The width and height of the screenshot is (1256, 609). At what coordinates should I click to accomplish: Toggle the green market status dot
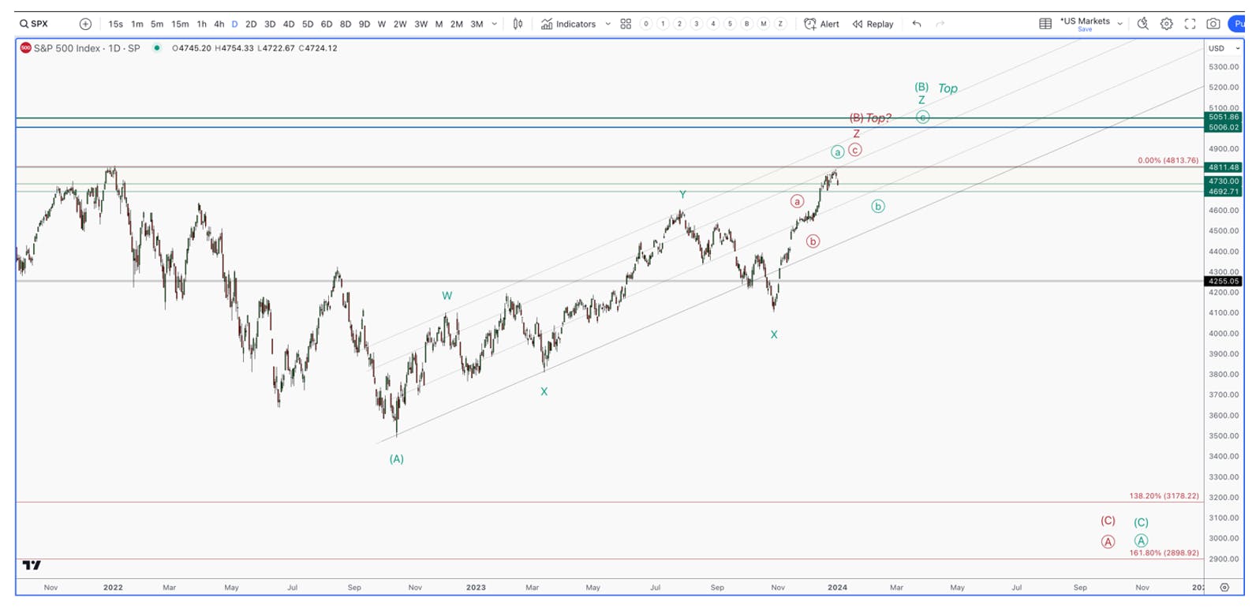tap(157, 48)
